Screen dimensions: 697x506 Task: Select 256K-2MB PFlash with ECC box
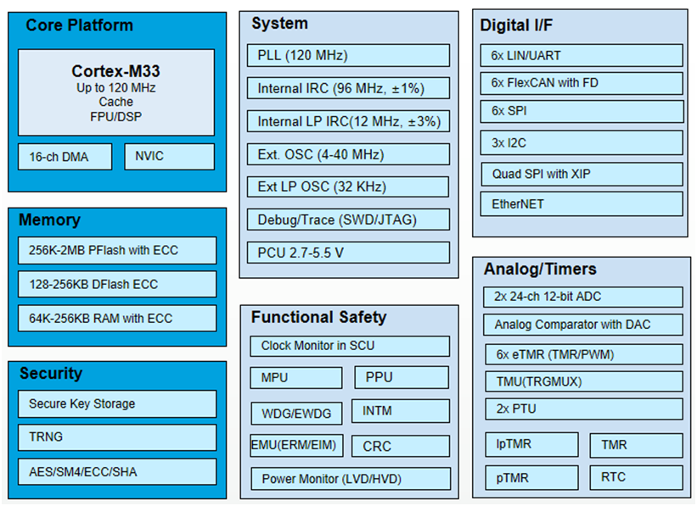116,250
